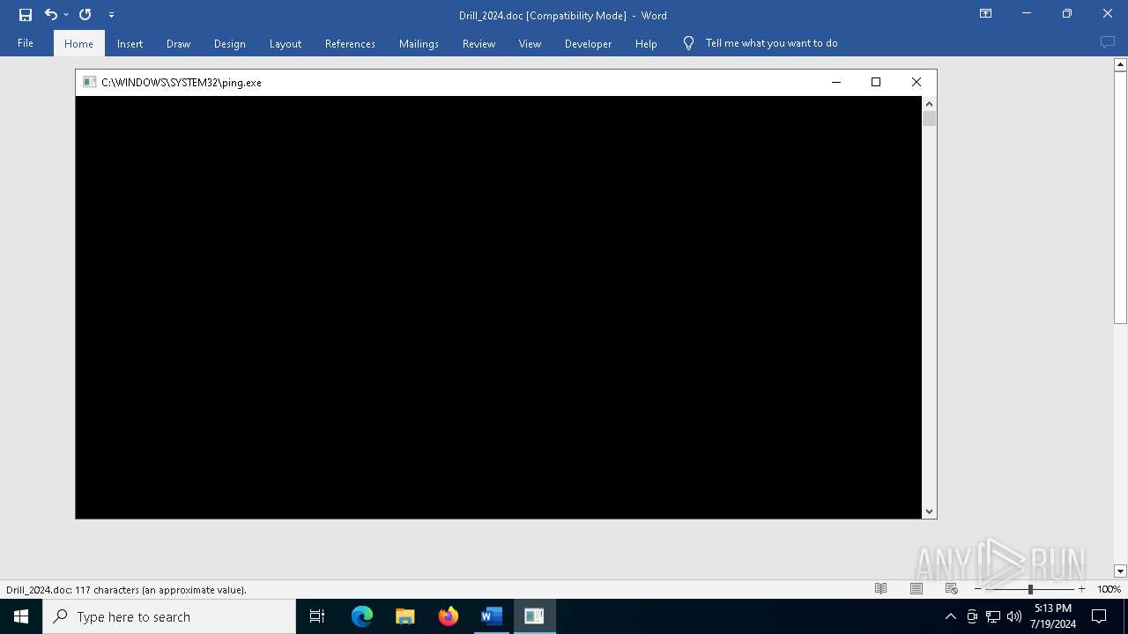Save the document with the floppy icon
1128x634 pixels.
pyautogui.click(x=26, y=15)
